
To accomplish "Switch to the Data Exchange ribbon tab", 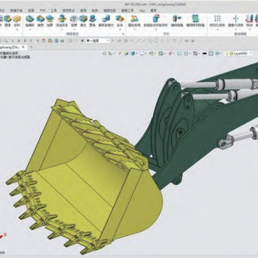I will (17, 10).
